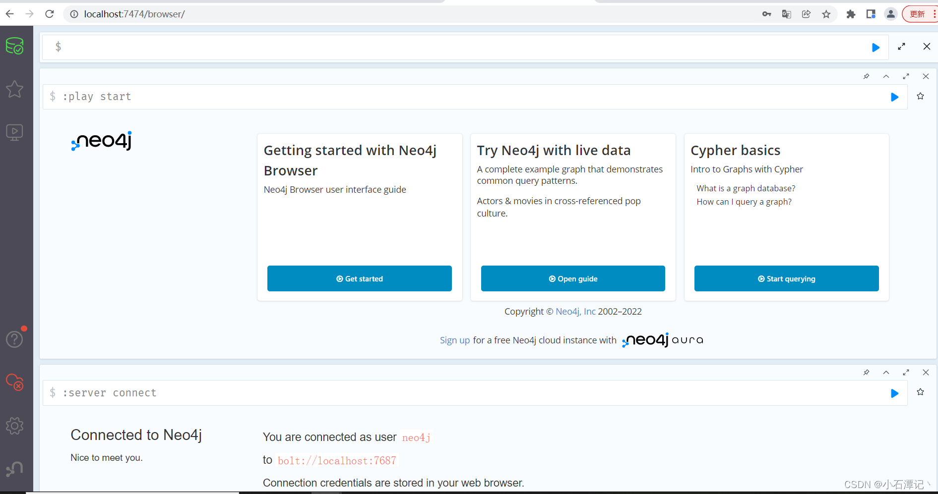Open the About Neo4j sidebar icon

pos(15,469)
